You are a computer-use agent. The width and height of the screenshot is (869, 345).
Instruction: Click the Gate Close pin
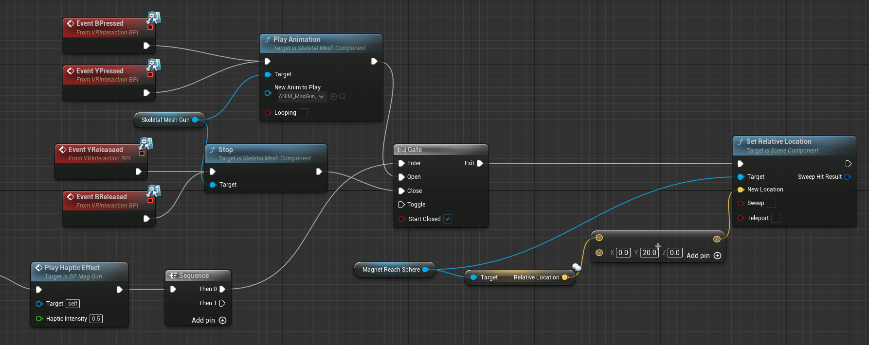pyautogui.click(x=401, y=191)
